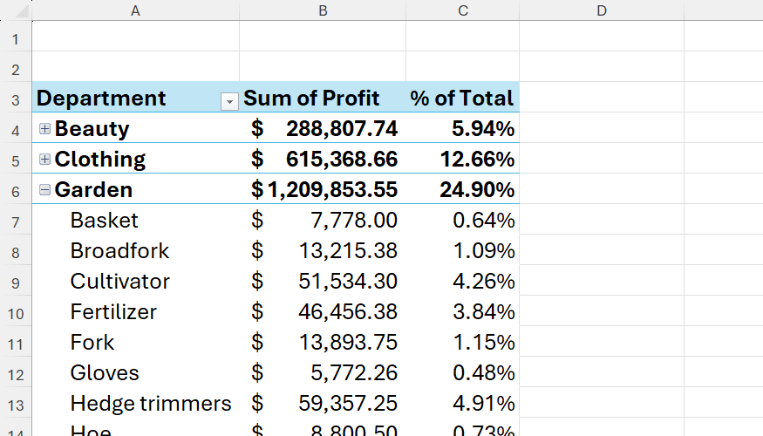This screenshot has height=436, width=763.
Task: Select row 10 header
Action: (x=16, y=313)
